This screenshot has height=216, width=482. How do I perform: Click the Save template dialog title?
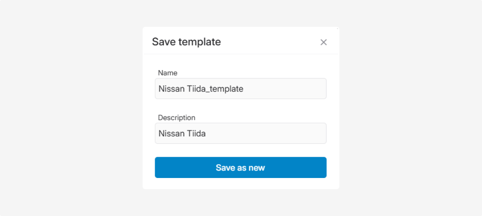186,42
